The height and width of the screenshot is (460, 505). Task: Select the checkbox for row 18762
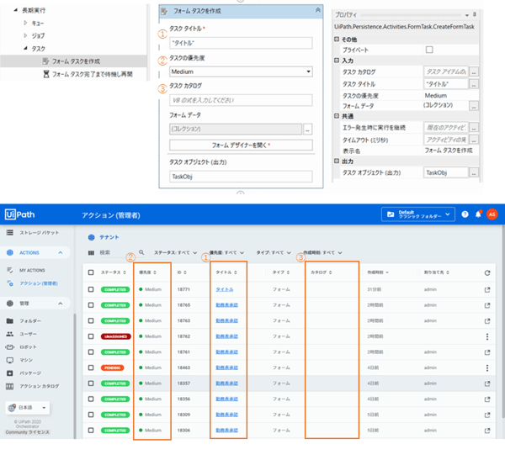(x=91, y=336)
